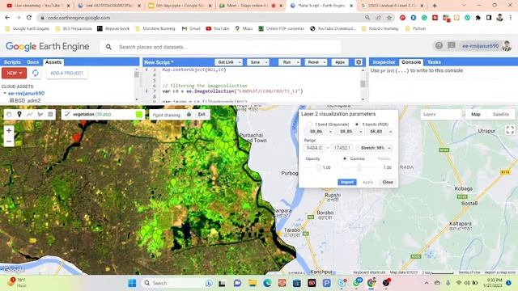Image resolution: width=518 pixels, height=291 pixels.
Task: Open the Get Link dropdown arrow
Action: click(240, 62)
